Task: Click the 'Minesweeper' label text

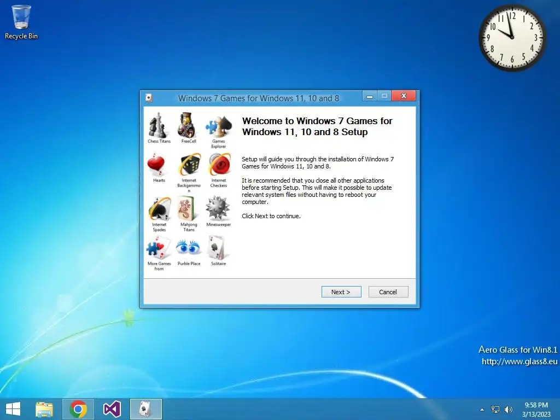Action: [x=219, y=225]
